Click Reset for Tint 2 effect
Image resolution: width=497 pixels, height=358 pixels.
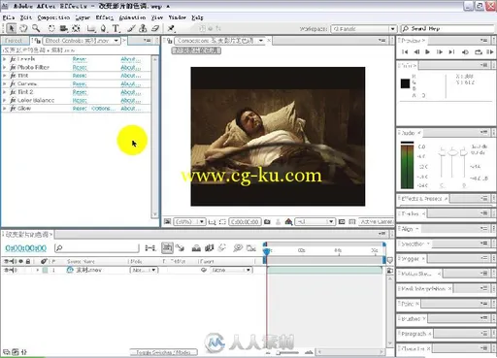(x=80, y=92)
